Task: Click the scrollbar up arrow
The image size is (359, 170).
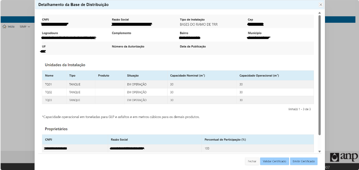Action: [x=320, y=13]
